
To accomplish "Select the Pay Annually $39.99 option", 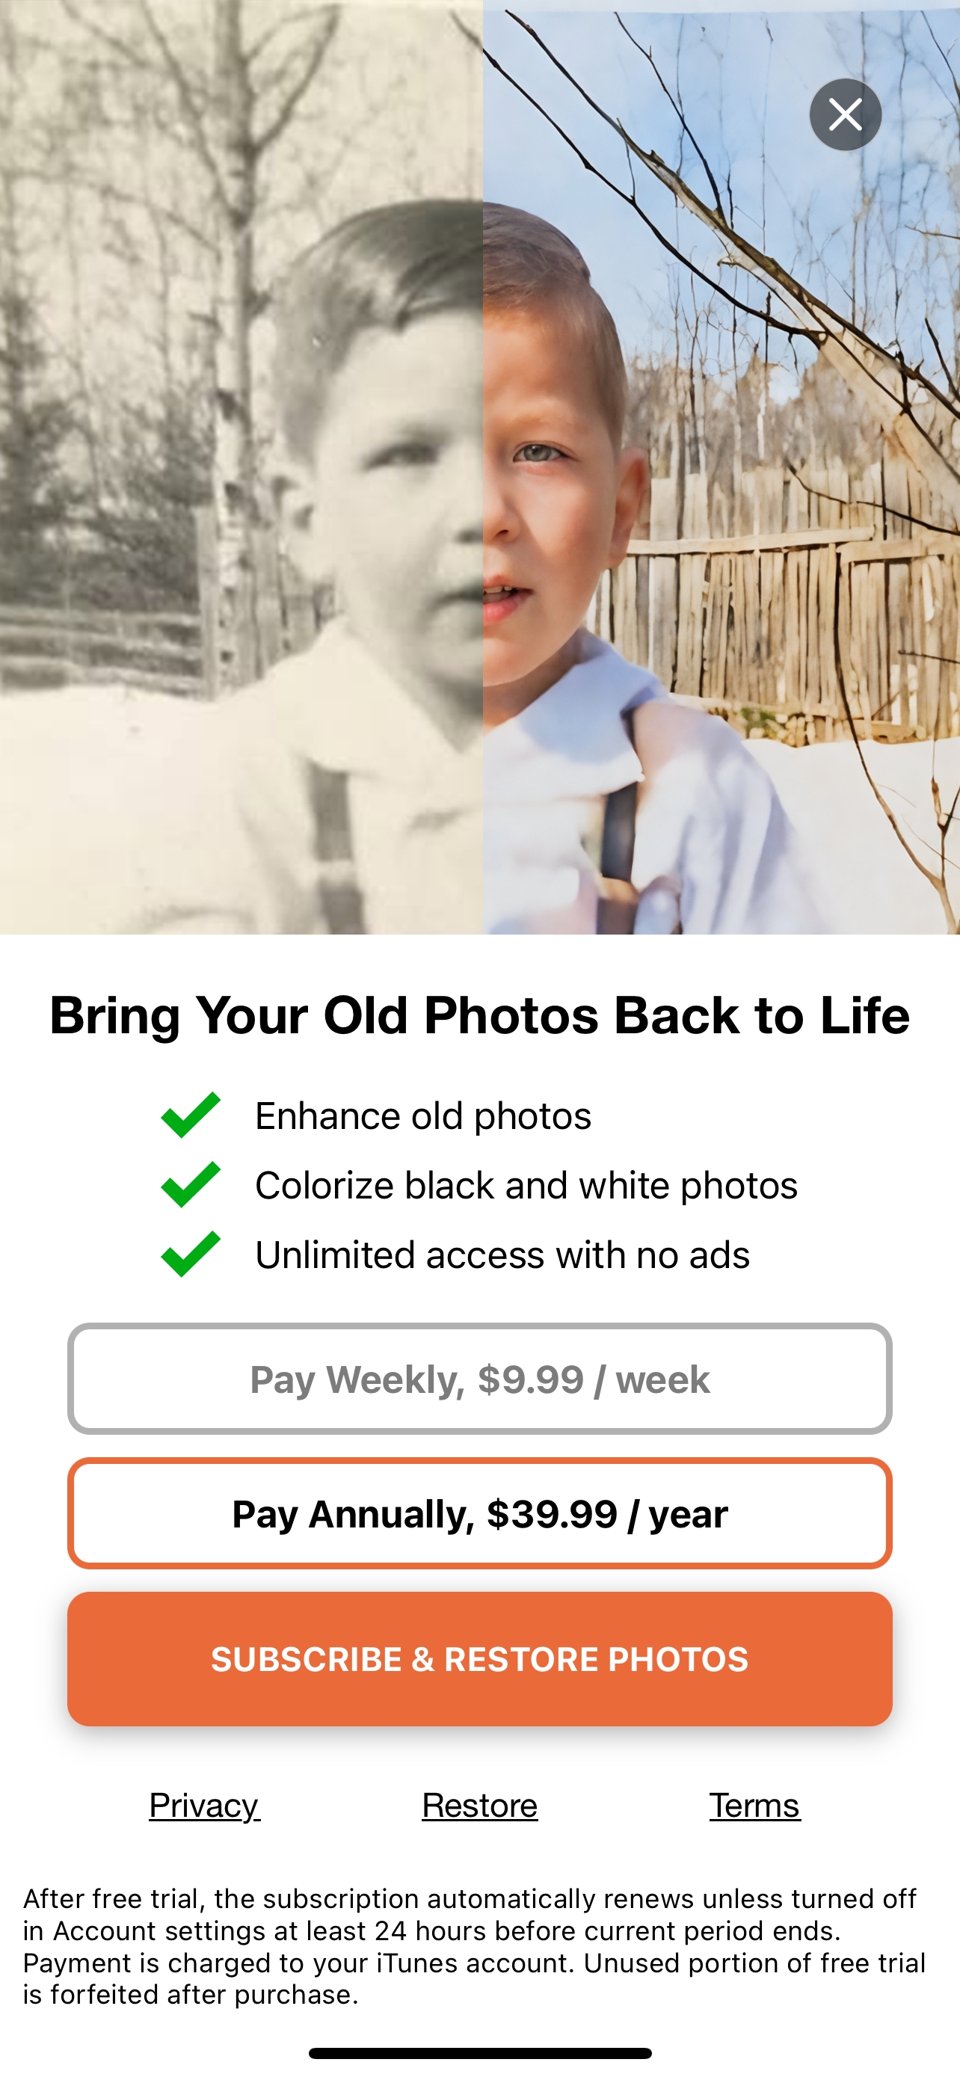I will coord(479,1513).
